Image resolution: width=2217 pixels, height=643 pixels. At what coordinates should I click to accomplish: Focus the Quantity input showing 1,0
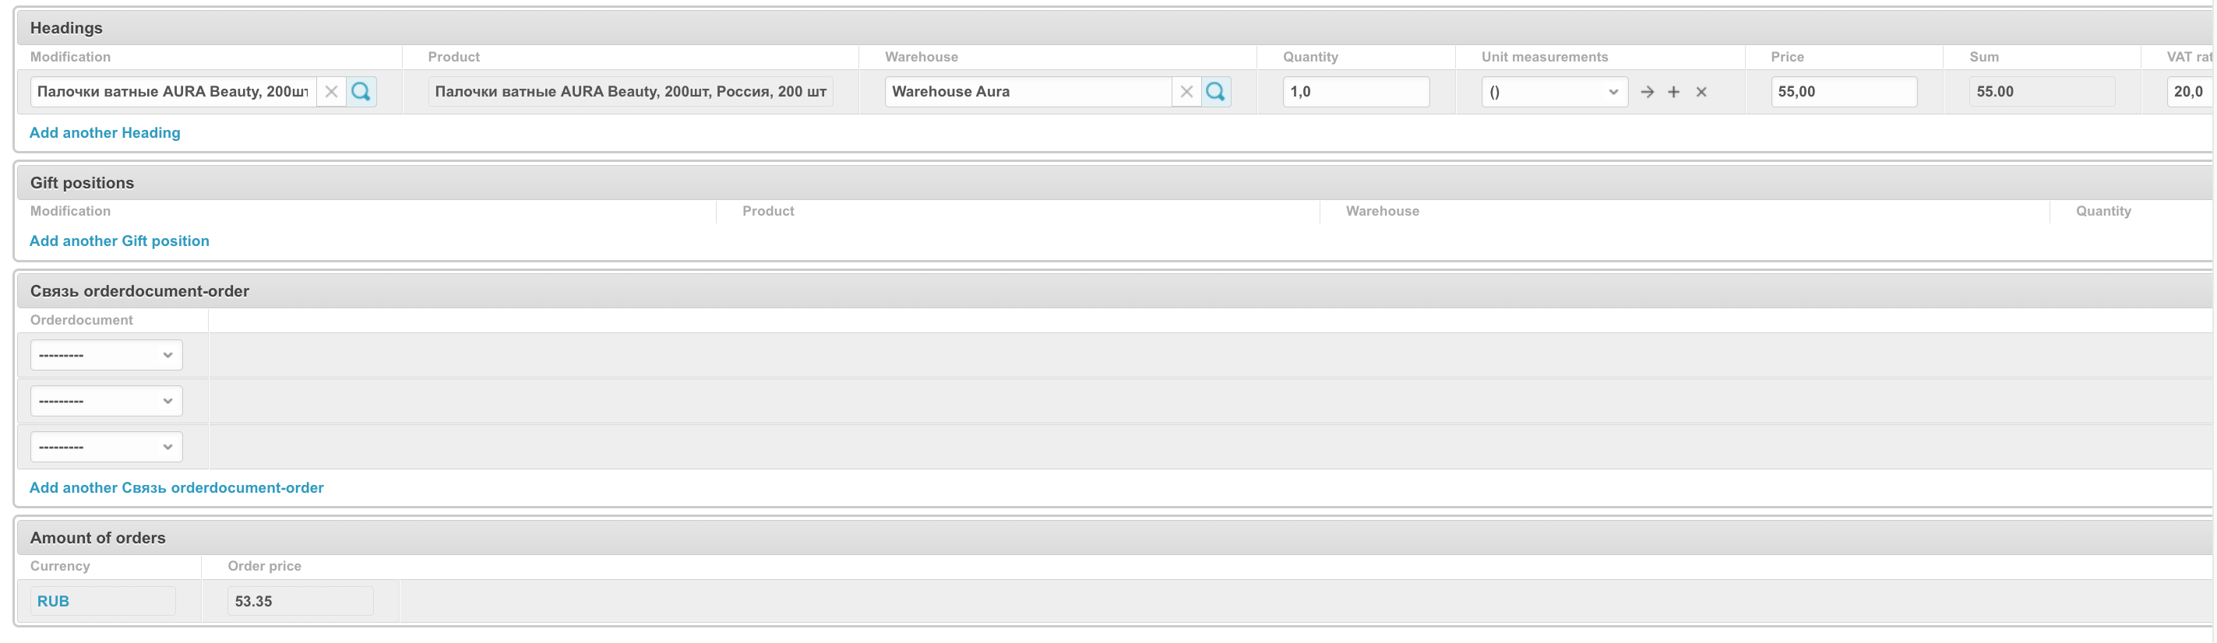click(1355, 92)
